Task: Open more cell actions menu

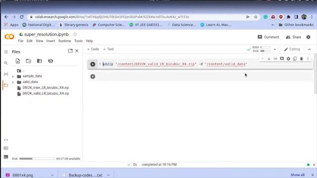Action: (308, 59)
